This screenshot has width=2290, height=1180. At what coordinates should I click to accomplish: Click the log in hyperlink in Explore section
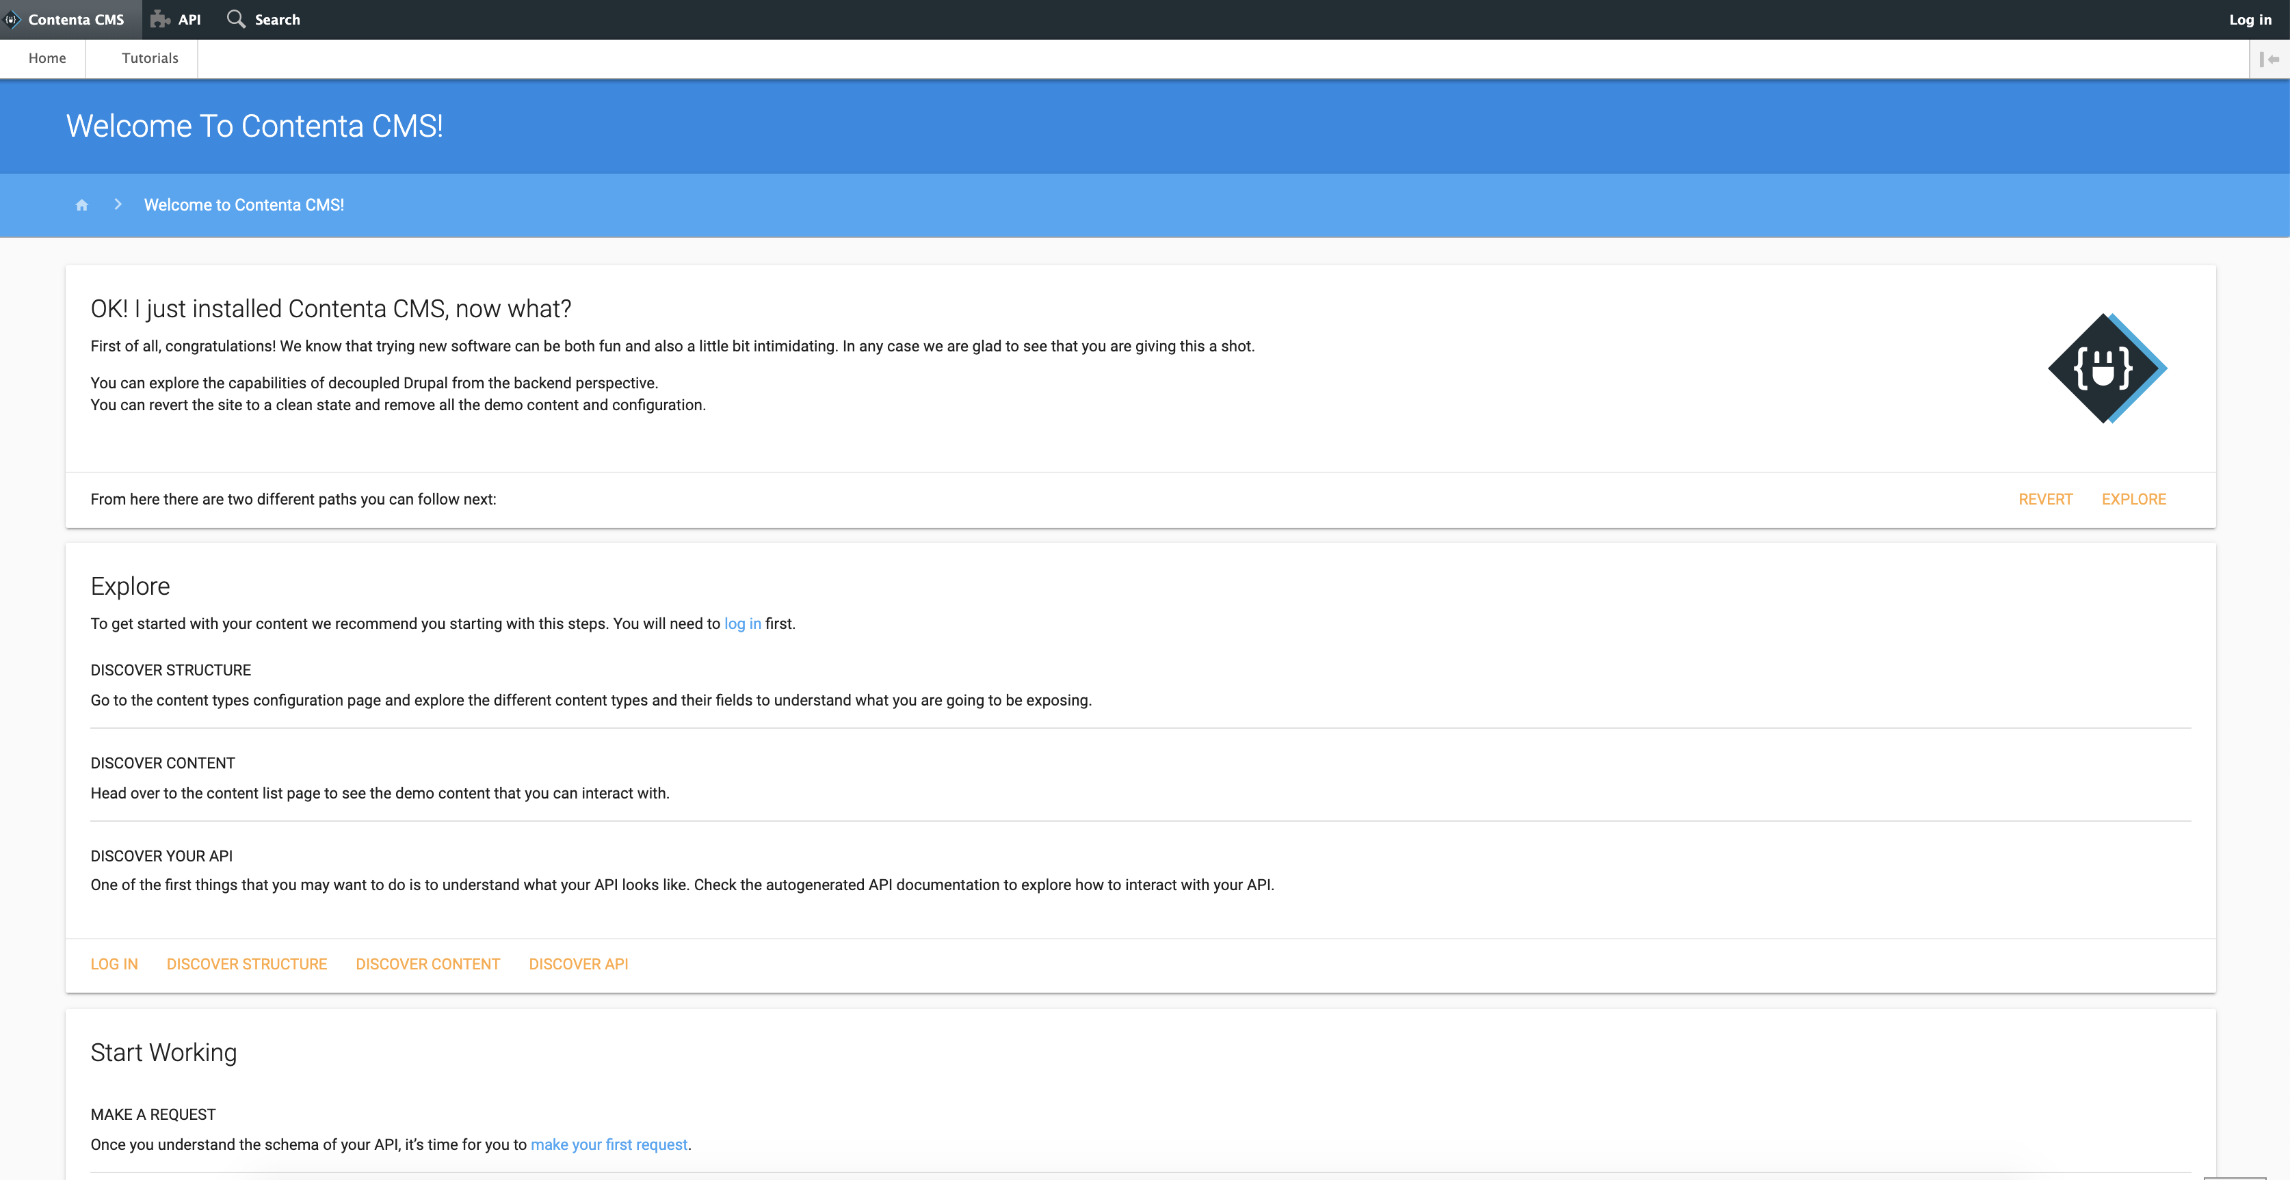point(741,623)
